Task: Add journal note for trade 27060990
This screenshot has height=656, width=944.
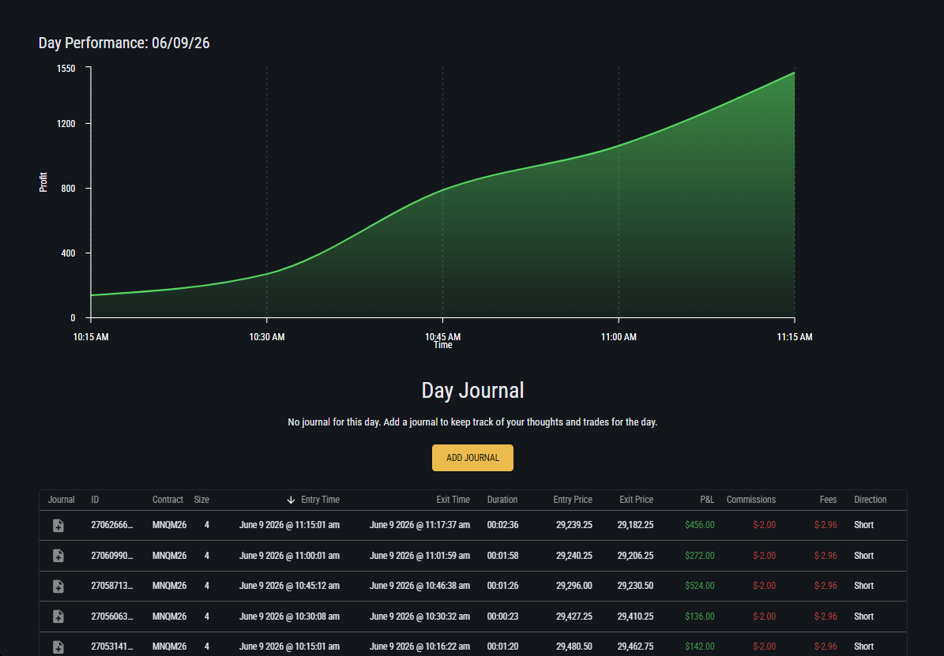Action: [58, 556]
